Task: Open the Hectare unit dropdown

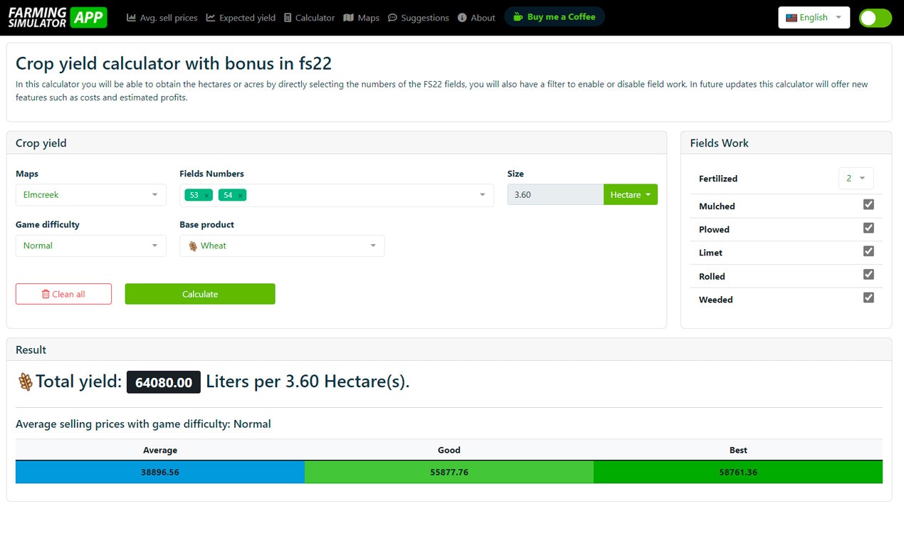Action: click(x=631, y=195)
